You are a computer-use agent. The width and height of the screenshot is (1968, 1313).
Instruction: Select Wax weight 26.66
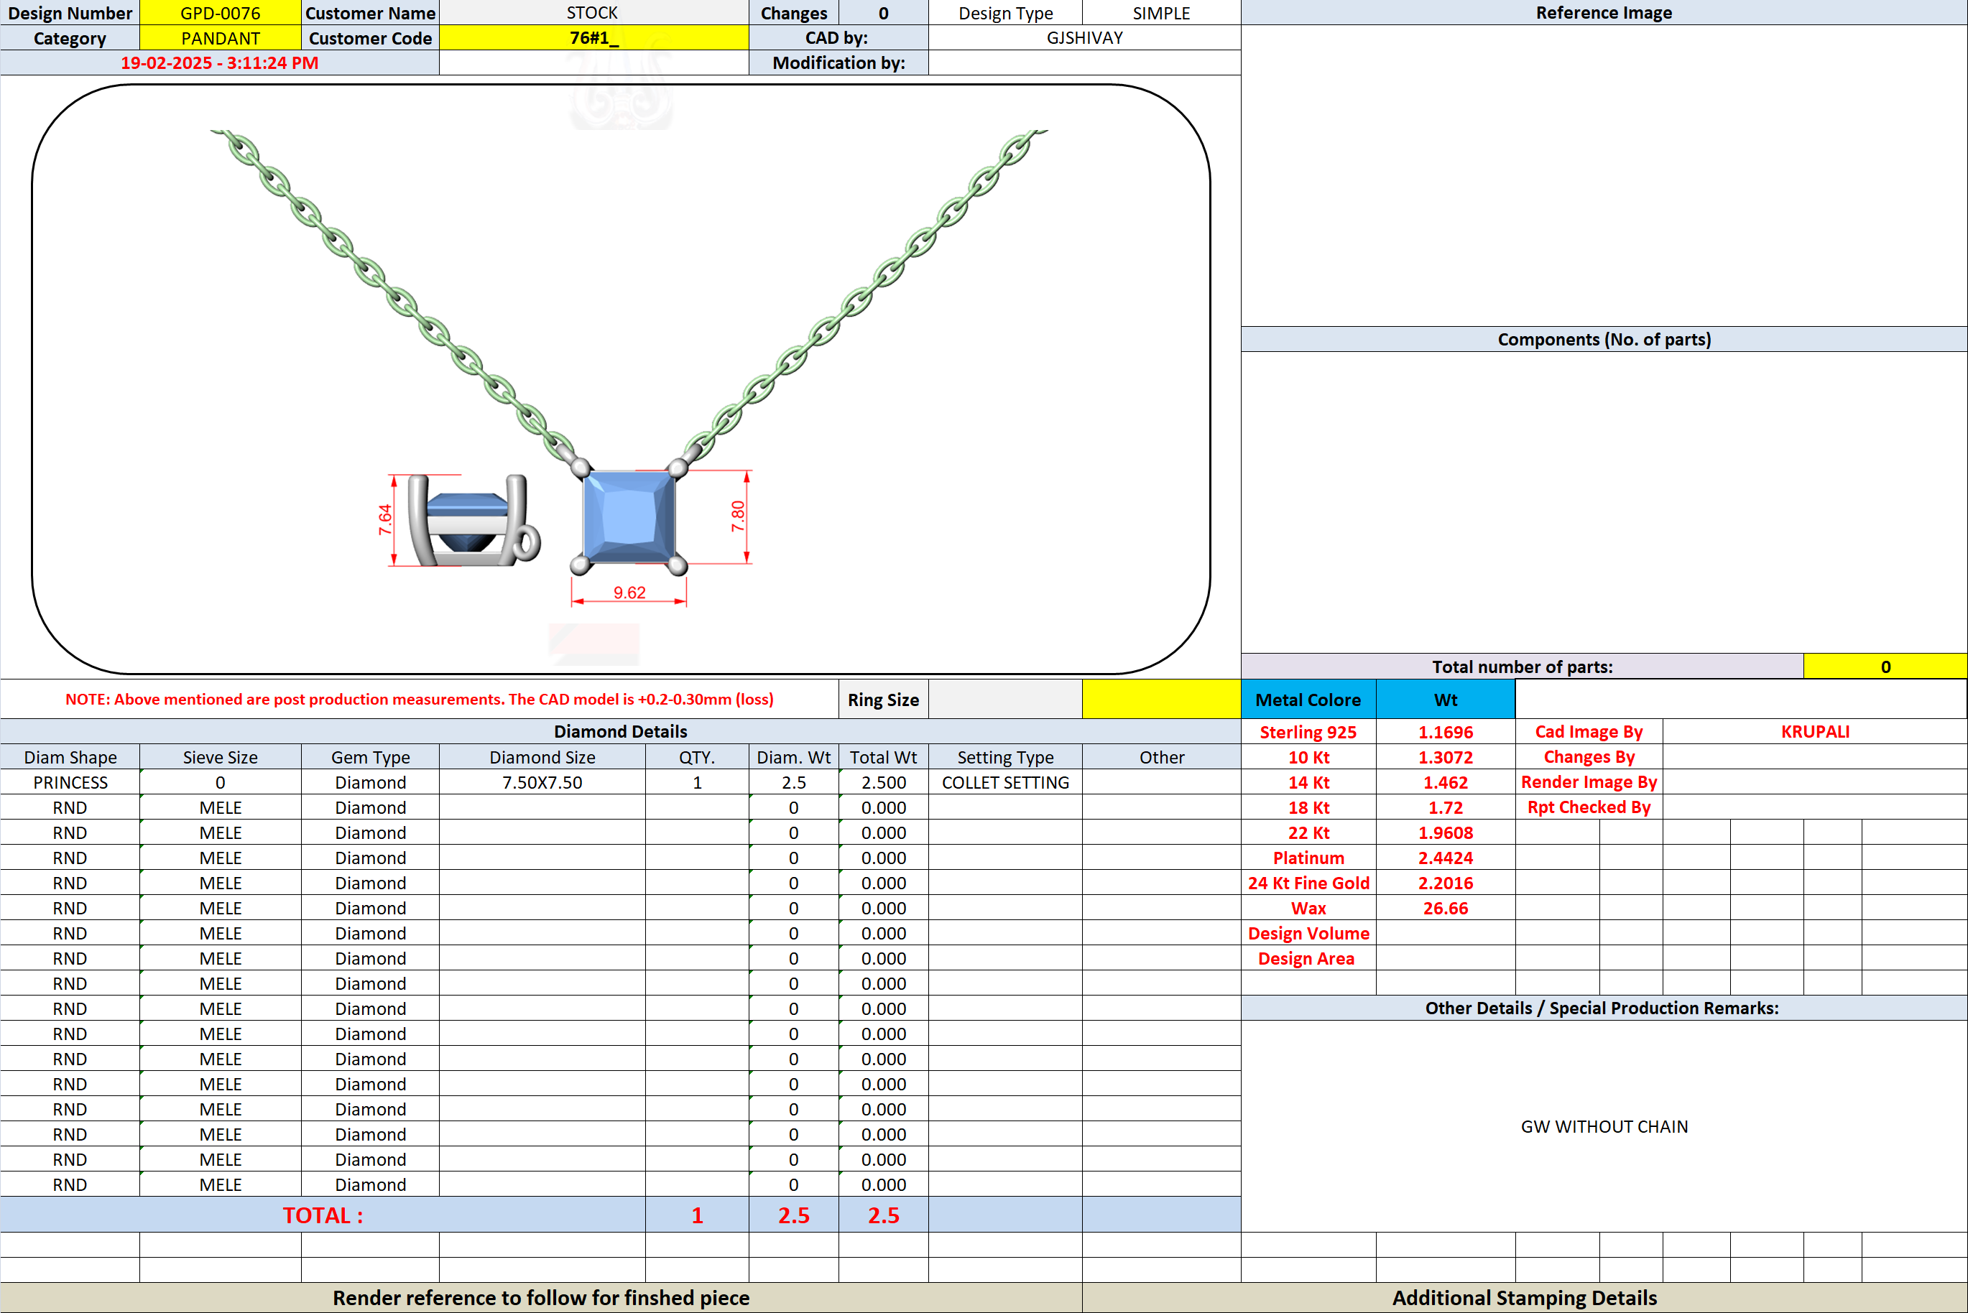tap(1446, 908)
